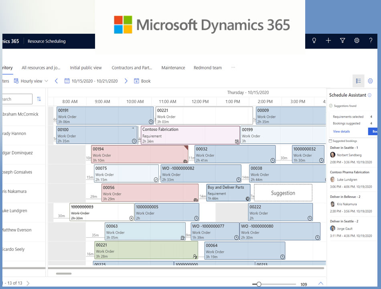Click Jorge Gault's avatar
The height and width of the screenshot is (289, 381).
pos(332,228)
